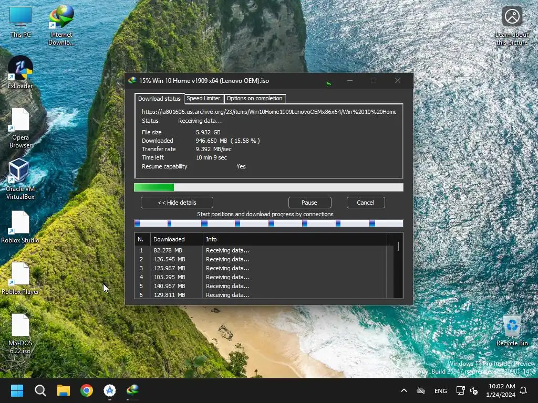Image resolution: width=538 pixels, height=403 pixels.
Task: Open Roblox Studio desktop shortcut
Action: (20, 227)
